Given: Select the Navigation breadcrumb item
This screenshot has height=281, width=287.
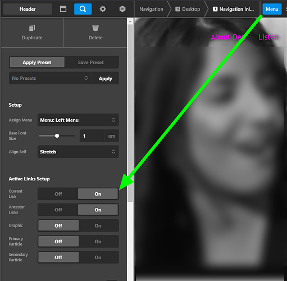Looking at the screenshot, I should point(151,9).
